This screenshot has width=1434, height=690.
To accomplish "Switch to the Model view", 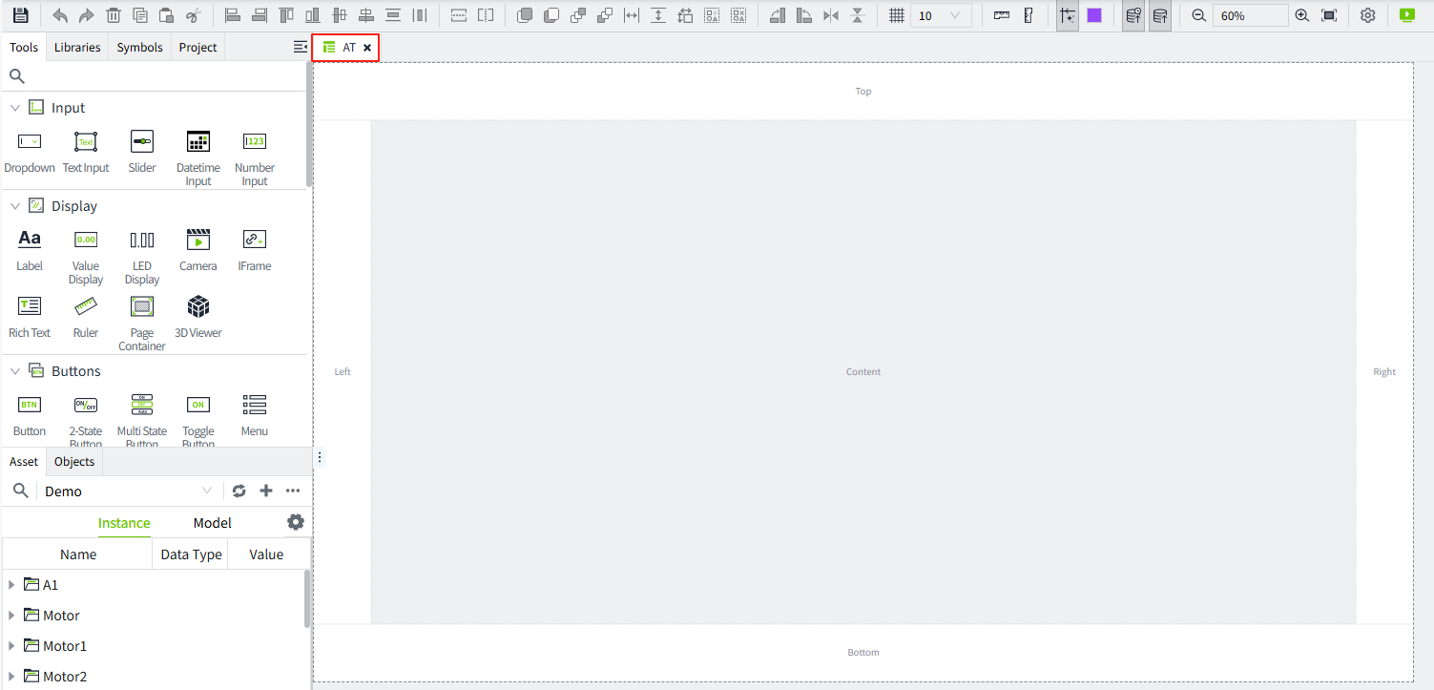I will [212, 523].
